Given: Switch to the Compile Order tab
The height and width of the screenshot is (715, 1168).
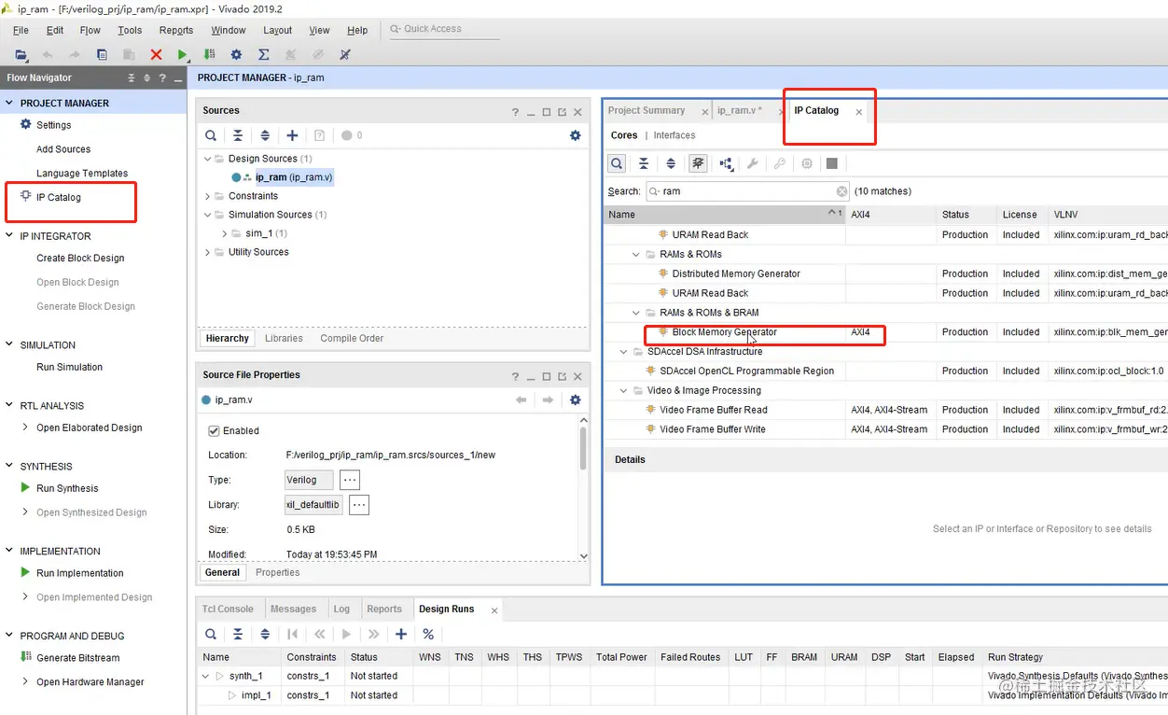Looking at the screenshot, I should [x=352, y=338].
